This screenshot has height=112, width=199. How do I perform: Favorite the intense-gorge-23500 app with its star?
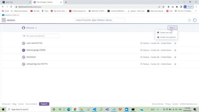coord(175,50)
